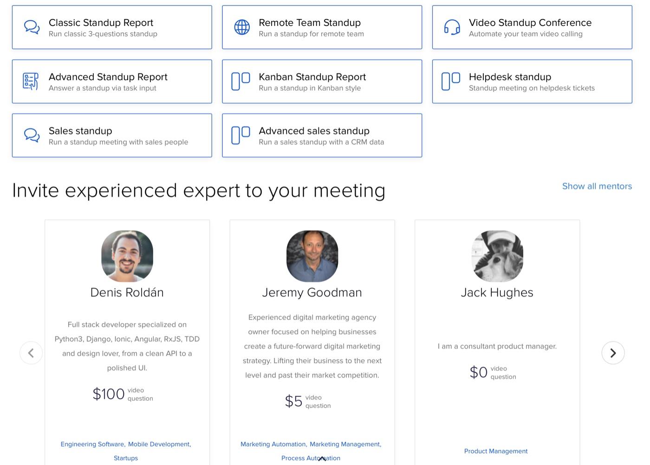Screen dimensions: 650x465
Task: Open Jack Hughes's mentor name
Action: tap(497, 292)
